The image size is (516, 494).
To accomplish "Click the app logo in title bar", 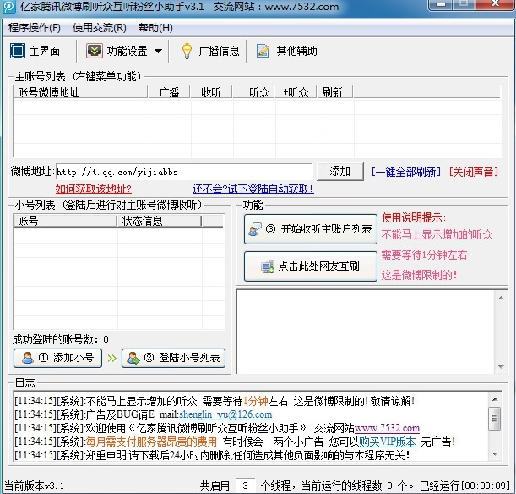I will click(x=8, y=7).
